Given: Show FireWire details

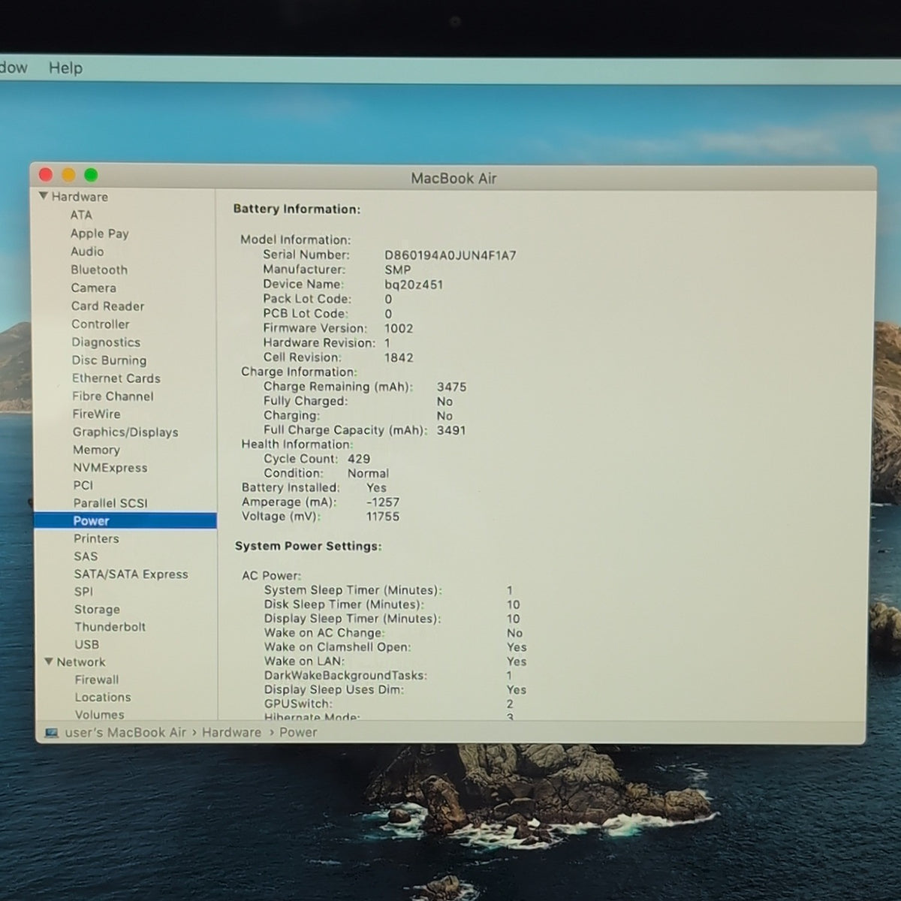Looking at the screenshot, I should tap(96, 414).
